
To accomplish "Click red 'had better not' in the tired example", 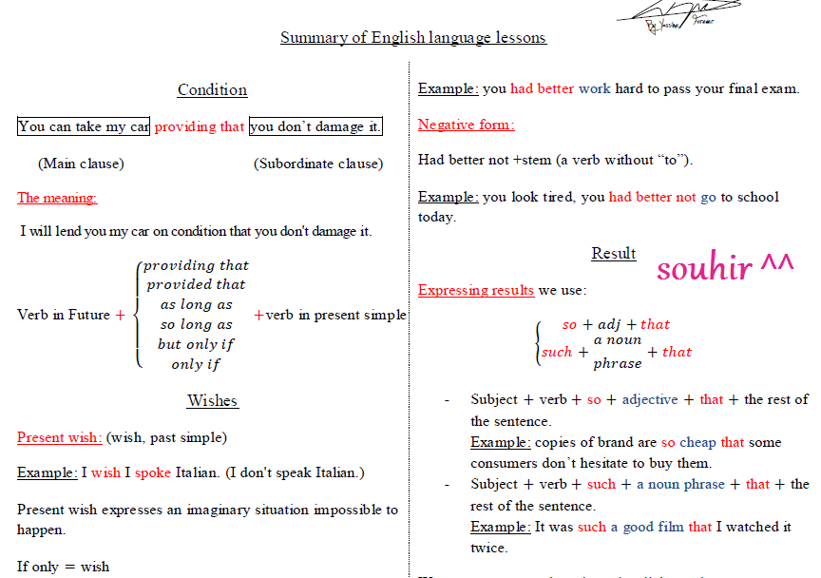I will pos(653,197).
